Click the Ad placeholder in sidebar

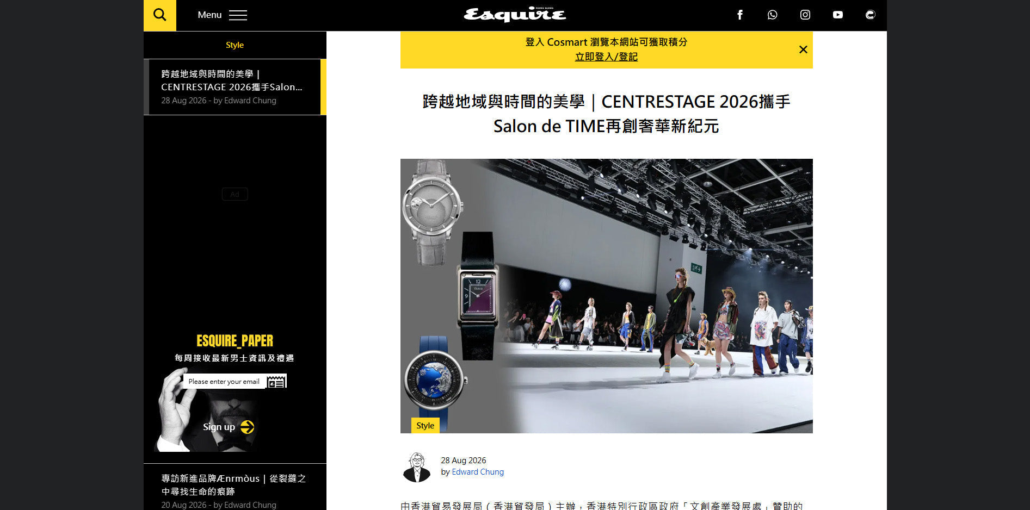[235, 194]
